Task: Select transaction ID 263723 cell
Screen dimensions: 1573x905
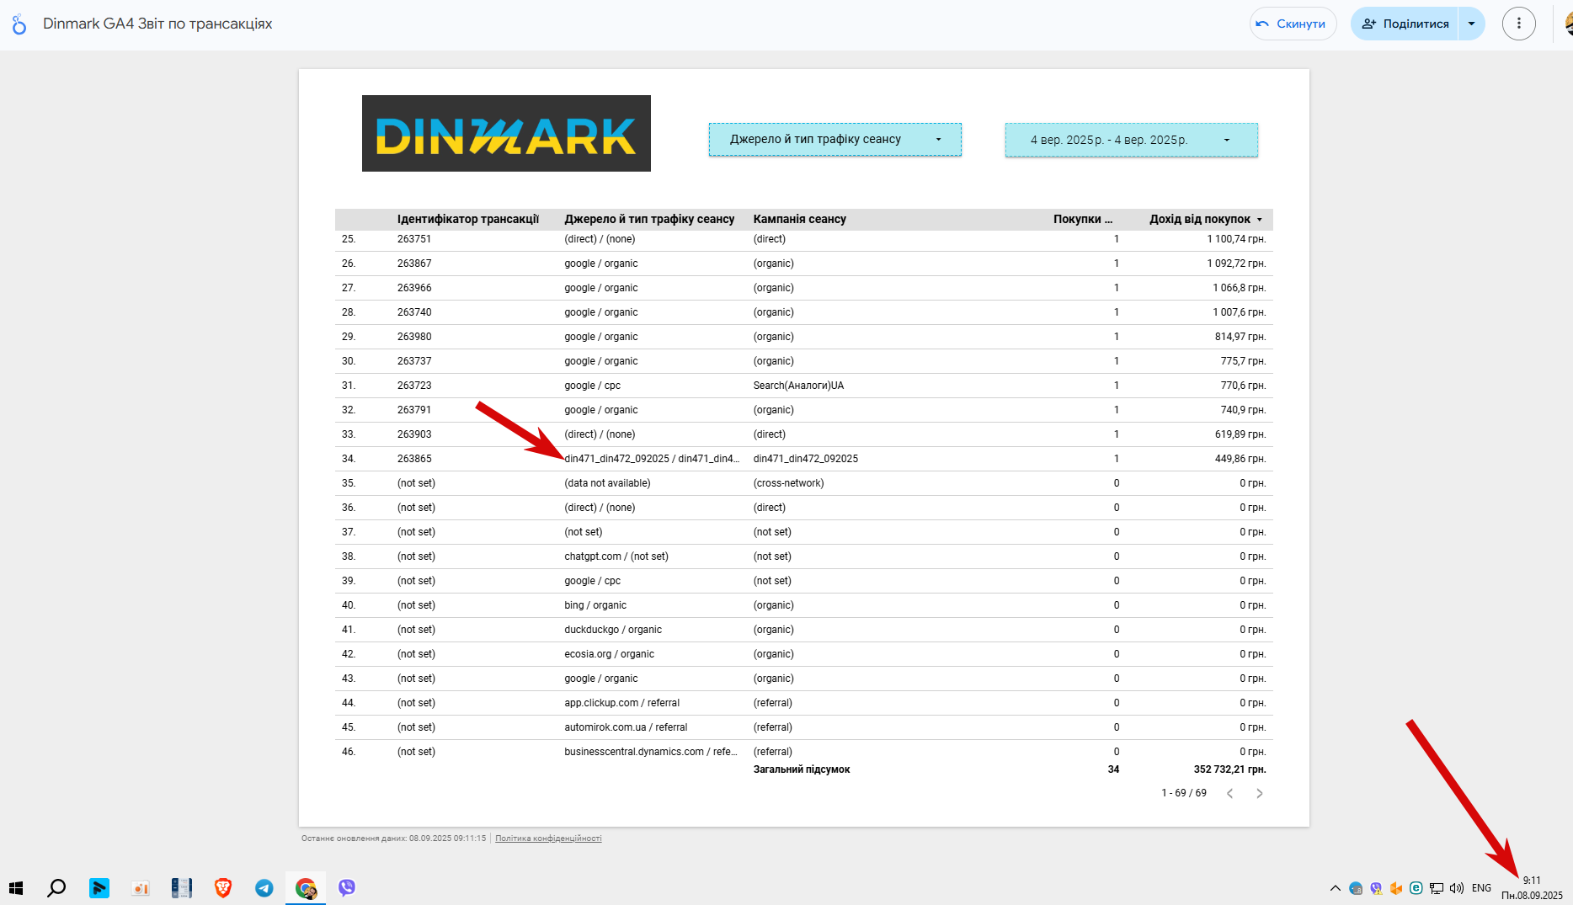Action: [x=414, y=386]
